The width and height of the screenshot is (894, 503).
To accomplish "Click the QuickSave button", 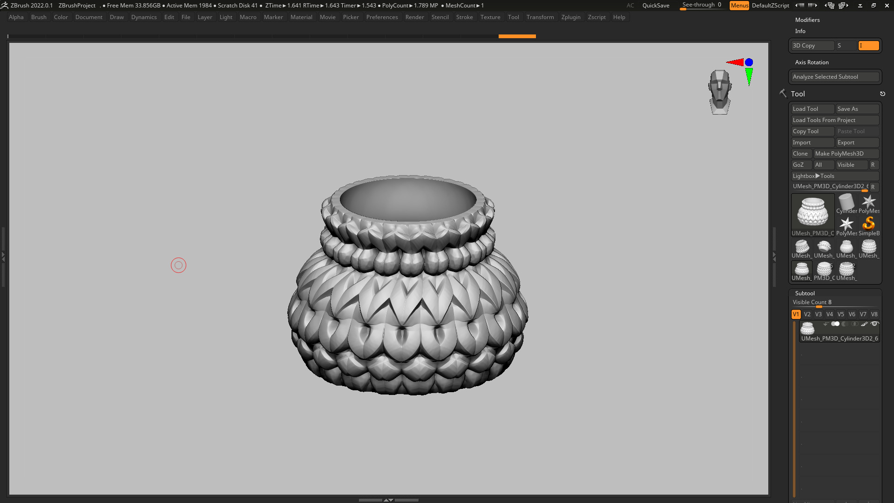I will 656,6.
